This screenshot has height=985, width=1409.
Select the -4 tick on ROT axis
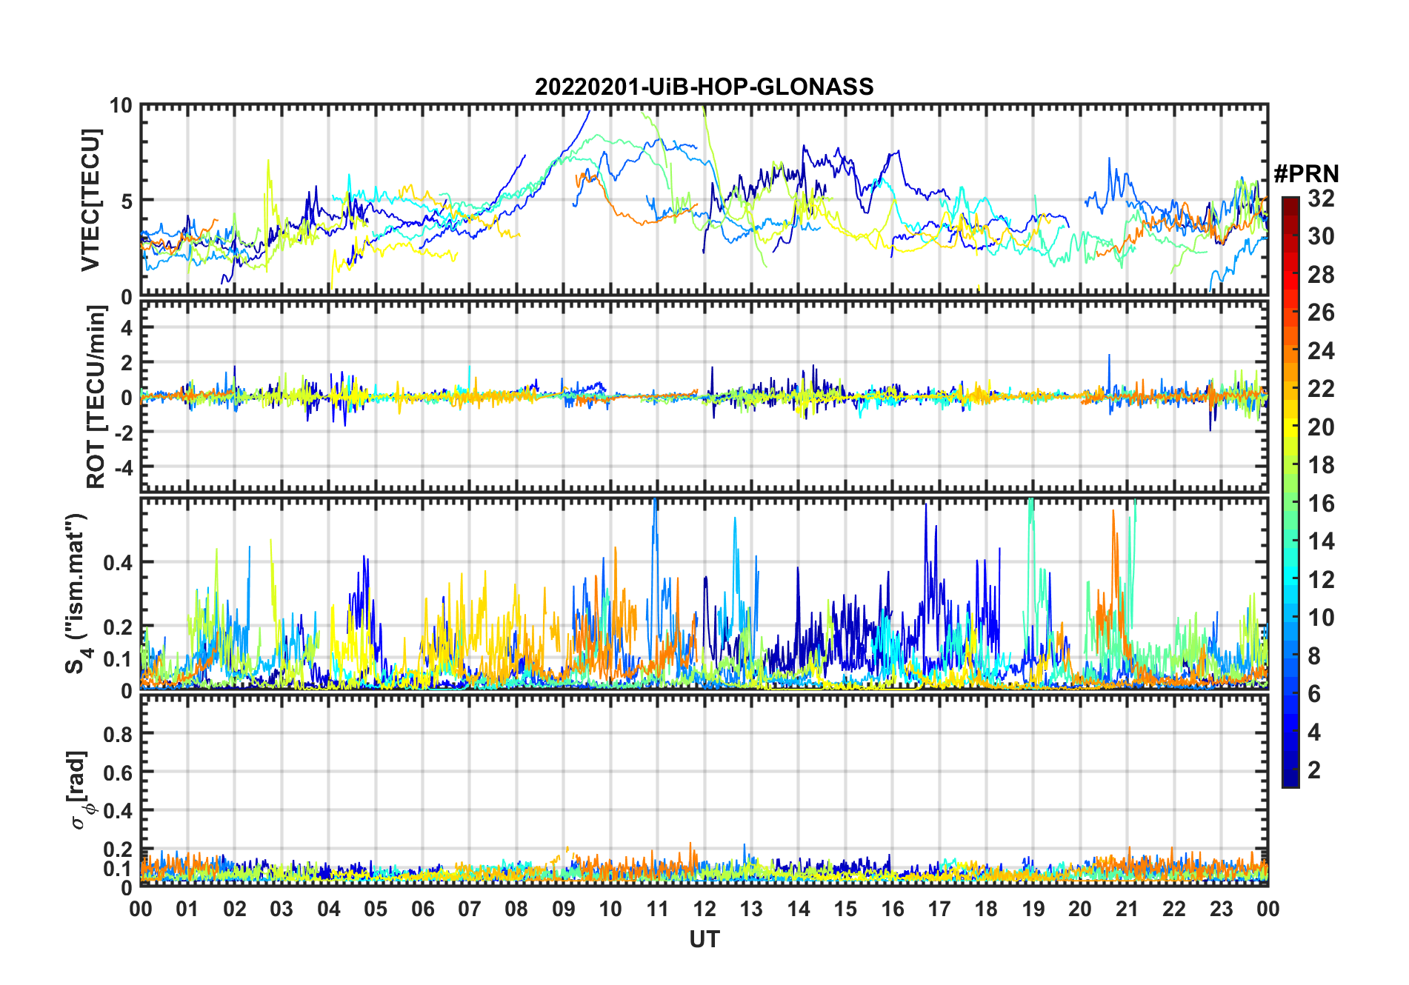click(124, 467)
